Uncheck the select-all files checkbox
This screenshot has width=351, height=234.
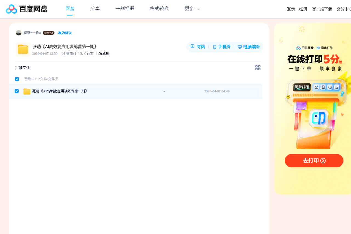pyautogui.click(x=17, y=79)
